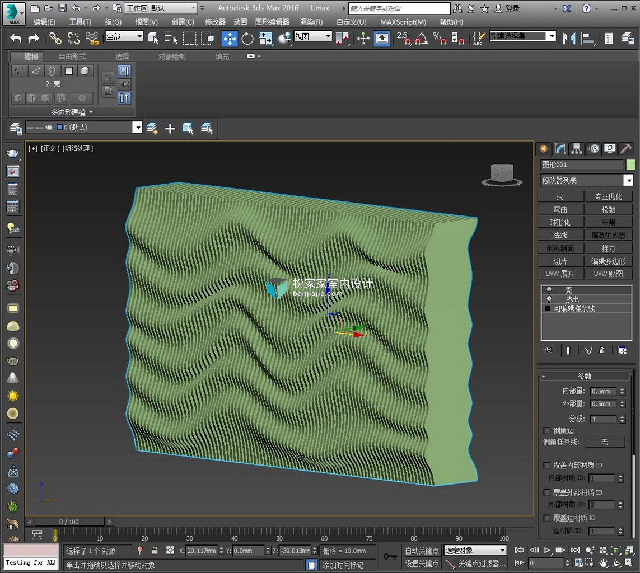Open the Create command panel tab
This screenshot has width=640, height=573.
tap(544, 149)
